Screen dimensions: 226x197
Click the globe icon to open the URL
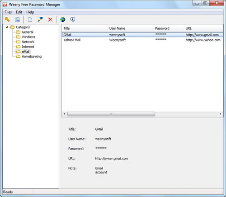click(63, 19)
